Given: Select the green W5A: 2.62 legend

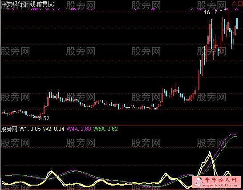Looking at the screenshot, I should 105,129.
